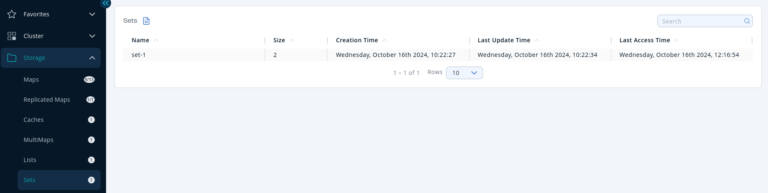Open Maps in the sidebar
Screen dimensions: 768x193
point(31,80)
